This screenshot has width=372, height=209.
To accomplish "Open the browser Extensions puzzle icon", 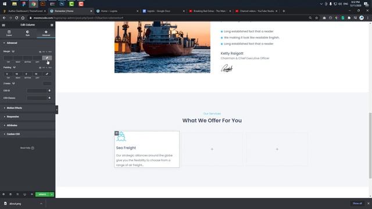I will click(349, 18).
